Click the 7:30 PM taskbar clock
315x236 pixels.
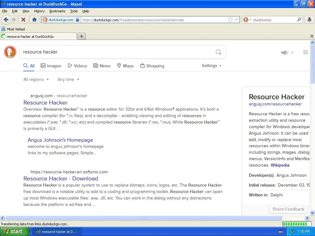pos(303,231)
